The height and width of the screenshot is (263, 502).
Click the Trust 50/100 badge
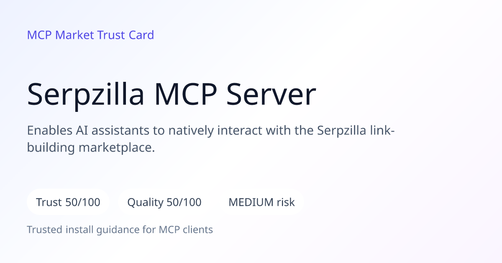pos(68,202)
